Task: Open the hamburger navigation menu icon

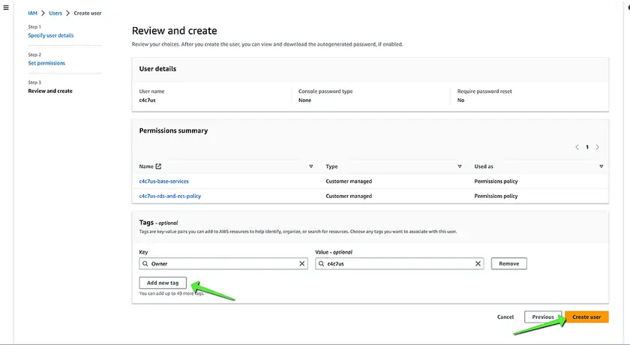Action: [6, 7]
